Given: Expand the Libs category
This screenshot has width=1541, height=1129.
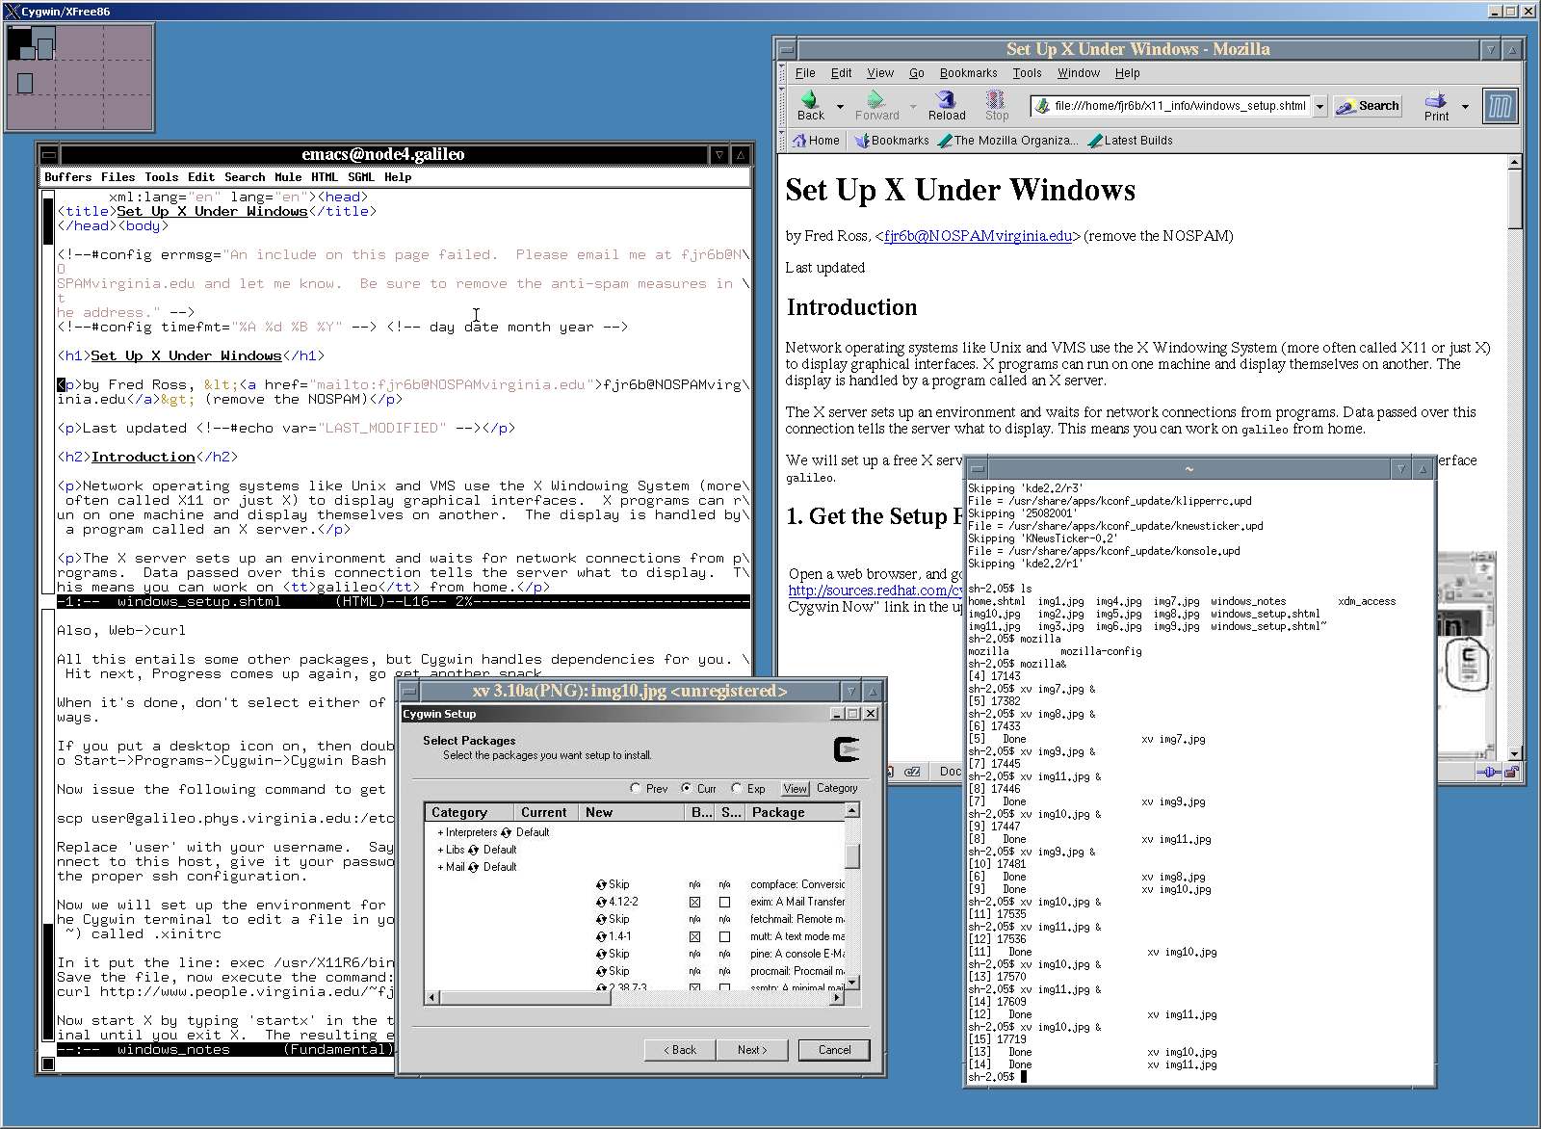Looking at the screenshot, I should point(440,850).
